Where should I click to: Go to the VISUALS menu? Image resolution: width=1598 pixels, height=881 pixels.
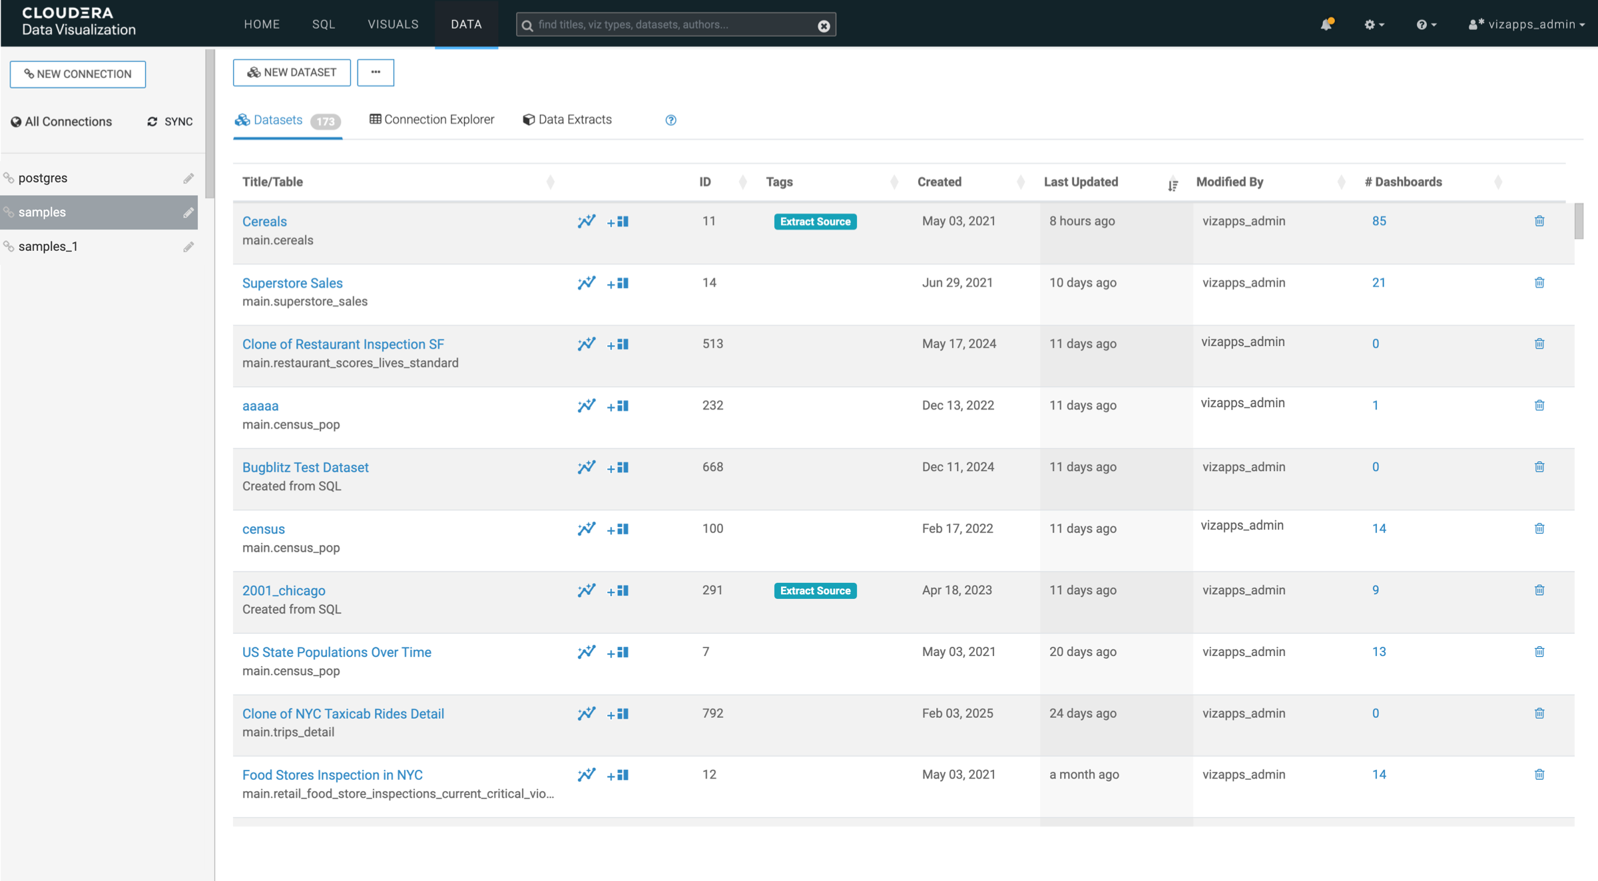(x=393, y=25)
